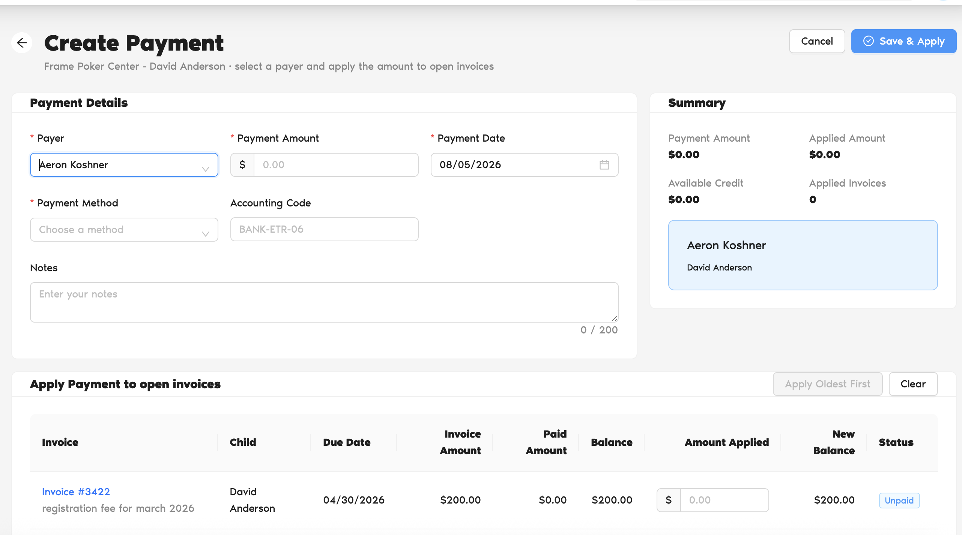Click the Applied Invoices count value
The height and width of the screenshot is (535, 962).
[x=813, y=200]
